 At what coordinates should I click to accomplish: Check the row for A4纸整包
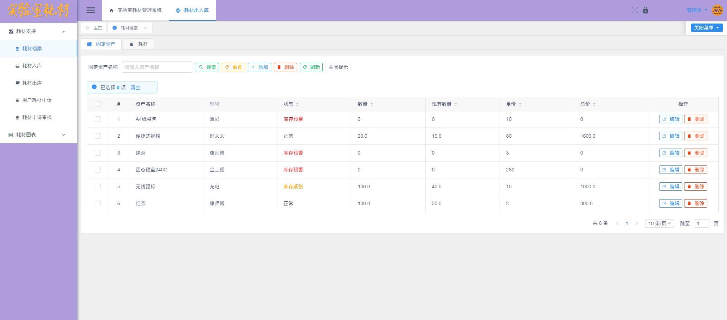click(x=98, y=119)
